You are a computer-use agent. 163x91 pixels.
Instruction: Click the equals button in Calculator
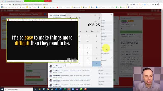pos(96,64)
